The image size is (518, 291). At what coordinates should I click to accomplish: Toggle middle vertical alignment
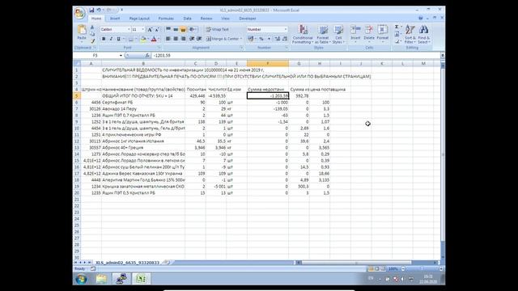176,30
